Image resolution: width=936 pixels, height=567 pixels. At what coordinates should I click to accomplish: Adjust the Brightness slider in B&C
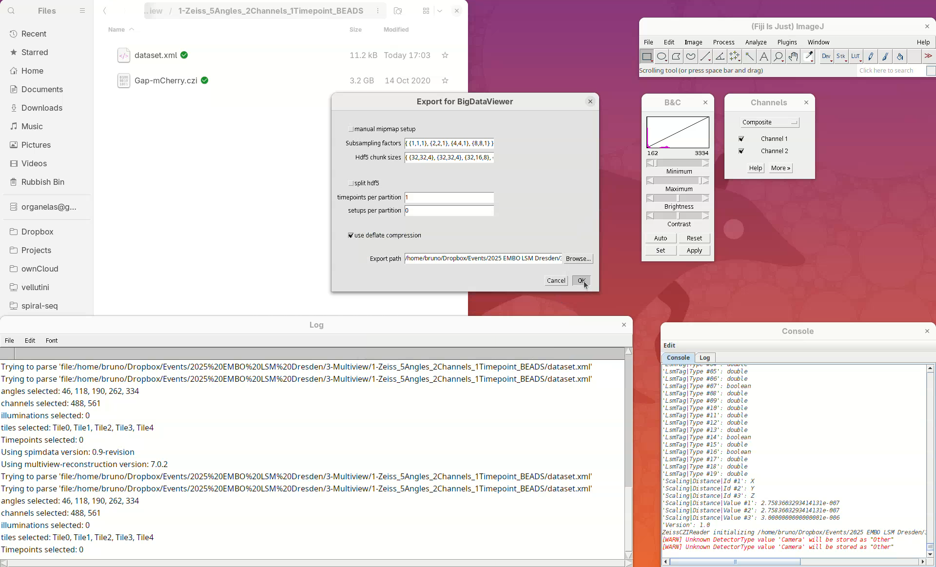click(678, 198)
